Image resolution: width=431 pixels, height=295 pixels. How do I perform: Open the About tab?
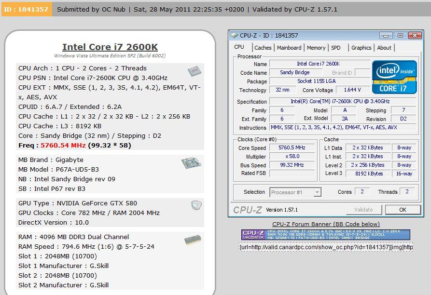coord(384,48)
